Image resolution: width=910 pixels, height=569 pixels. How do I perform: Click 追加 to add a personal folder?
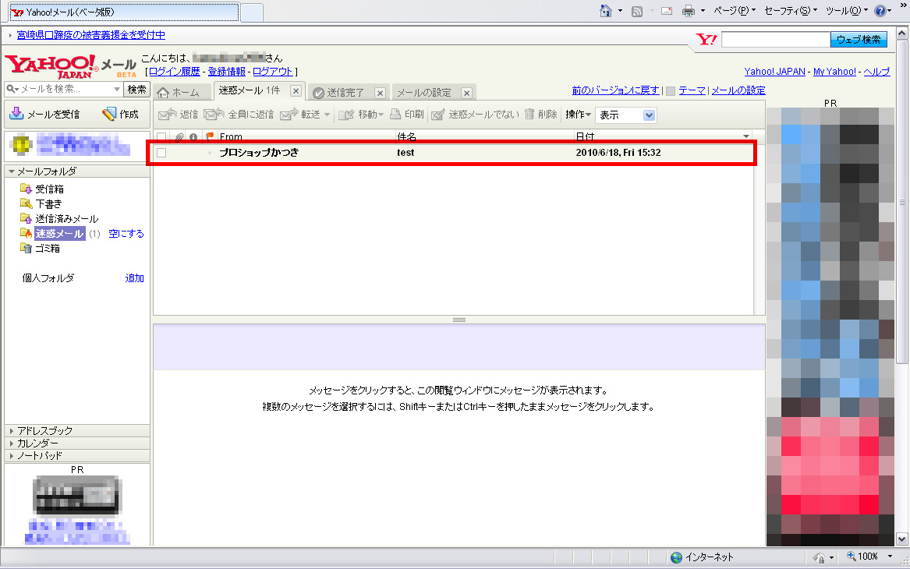(x=134, y=278)
